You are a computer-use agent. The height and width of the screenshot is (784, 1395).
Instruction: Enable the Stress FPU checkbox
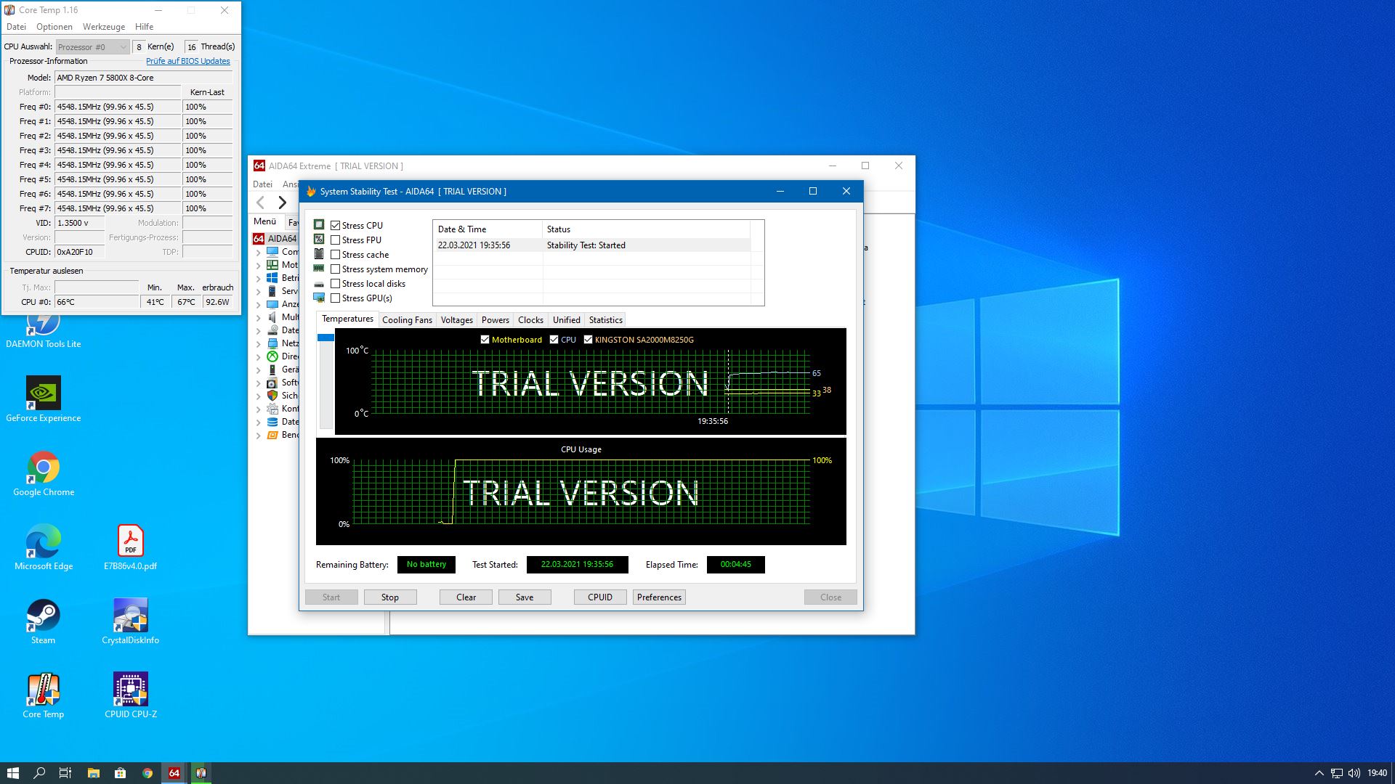coord(336,240)
